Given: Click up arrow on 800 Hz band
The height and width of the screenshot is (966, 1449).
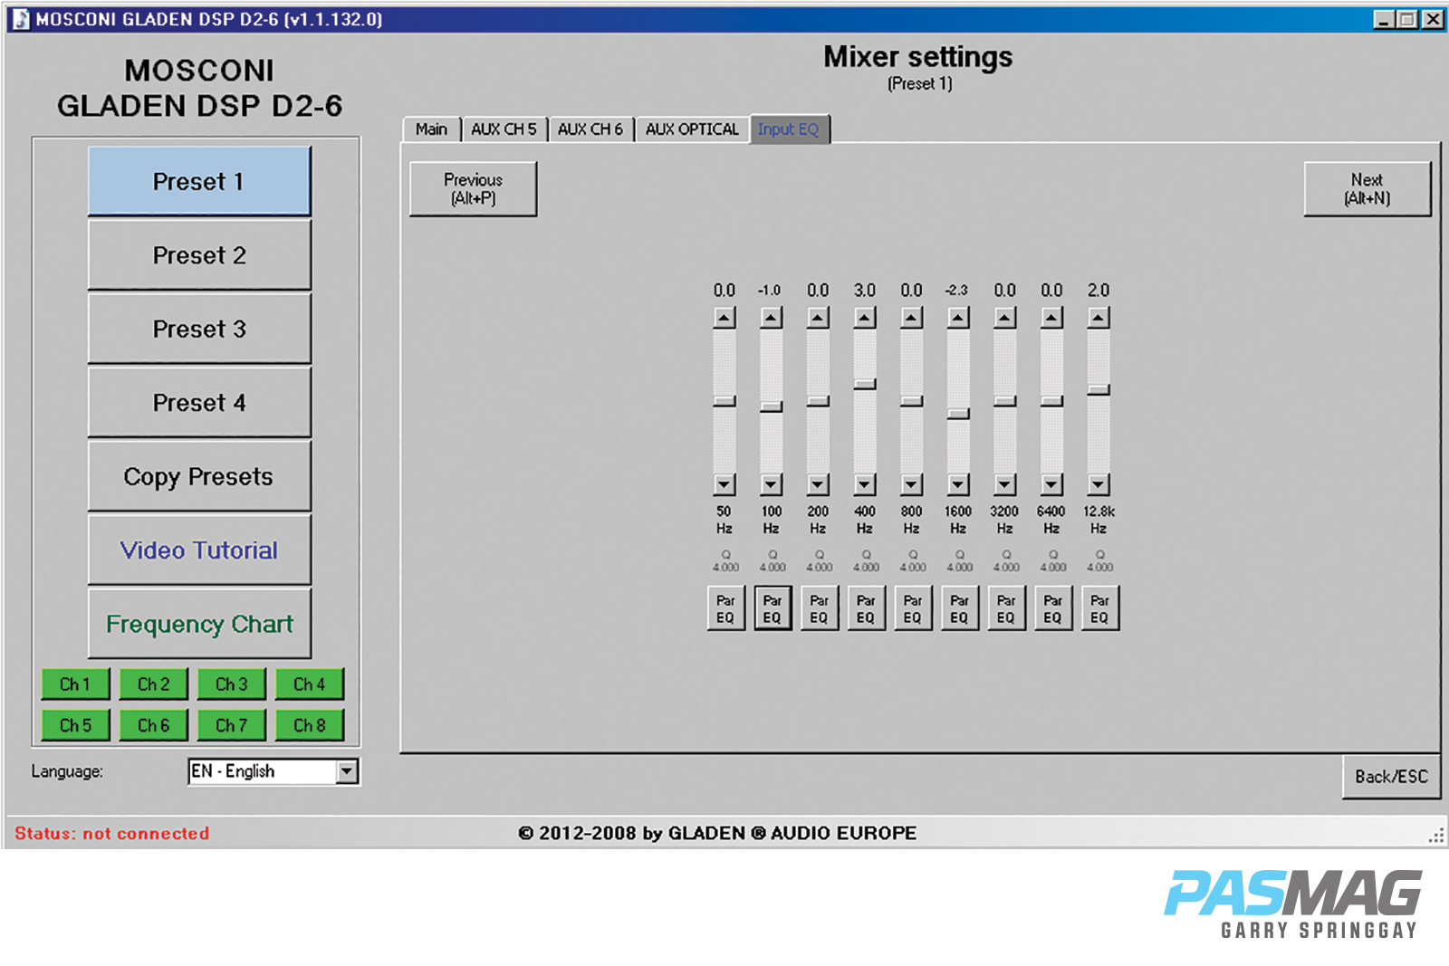Looking at the screenshot, I should coord(912,318).
